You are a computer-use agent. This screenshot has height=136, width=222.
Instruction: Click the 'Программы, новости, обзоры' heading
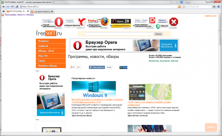[94, 57]
